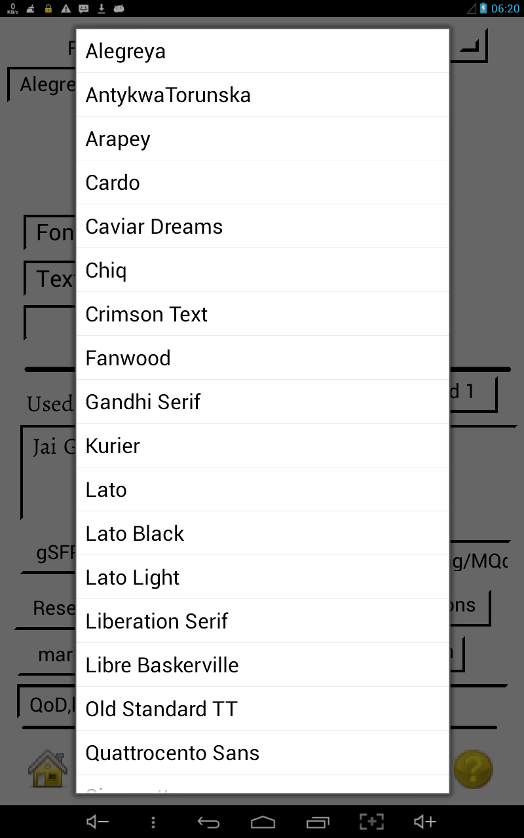Pick the Crimson Text font option

[262, 314]
